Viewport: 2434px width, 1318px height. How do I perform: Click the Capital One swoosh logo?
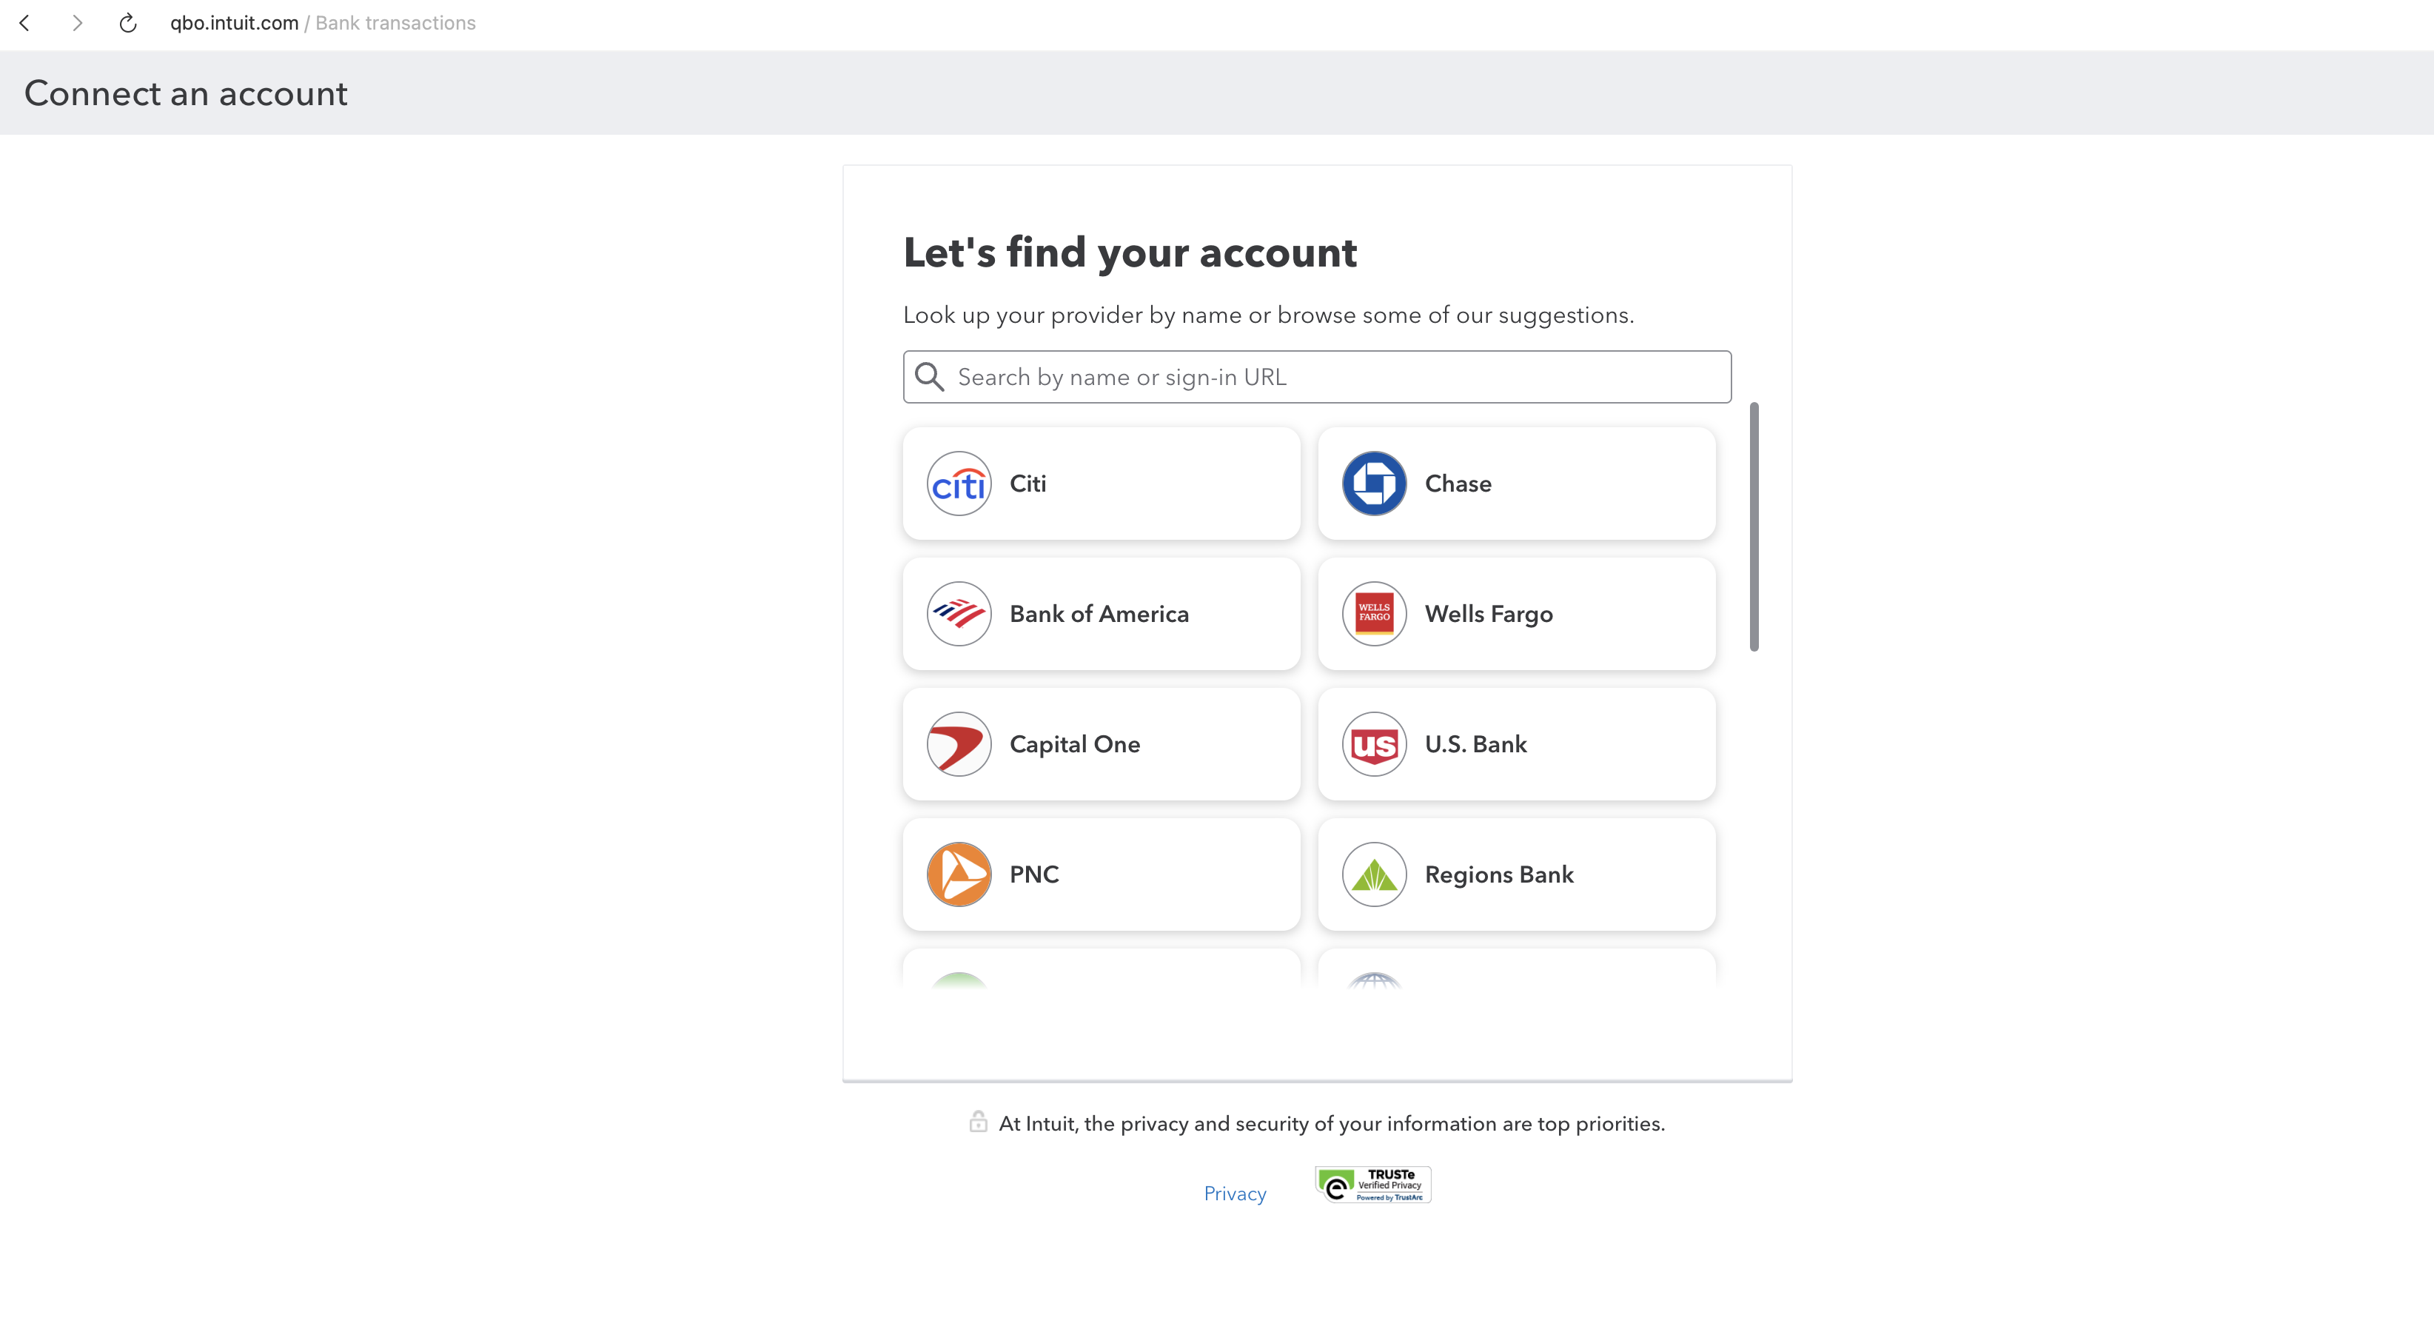tap(958, 743)
